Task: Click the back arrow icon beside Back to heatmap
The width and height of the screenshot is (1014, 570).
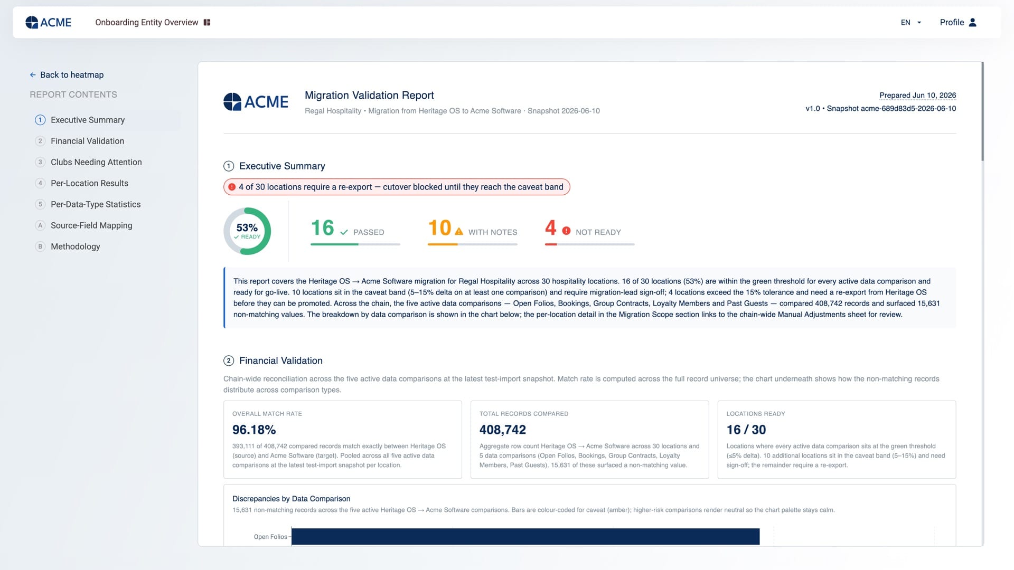Action: (x=33, y=75)
